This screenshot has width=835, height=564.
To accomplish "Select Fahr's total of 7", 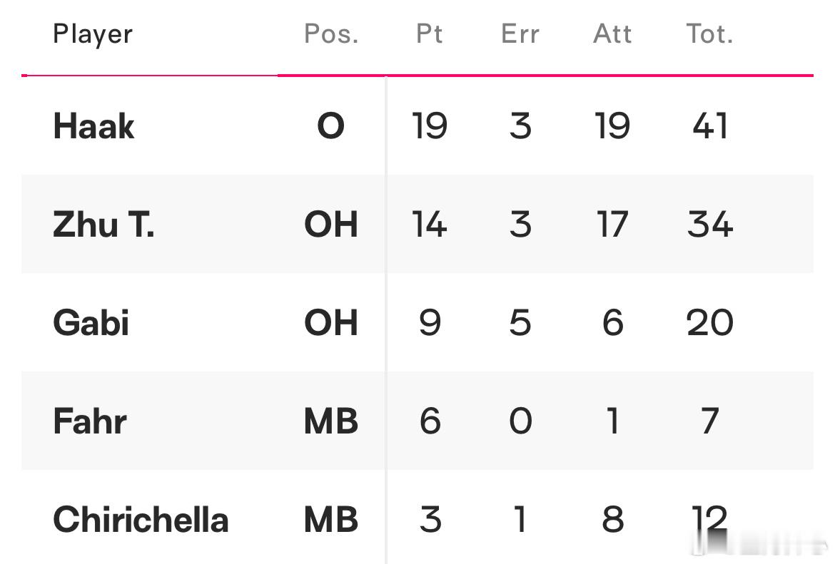I will click(710, 421).
